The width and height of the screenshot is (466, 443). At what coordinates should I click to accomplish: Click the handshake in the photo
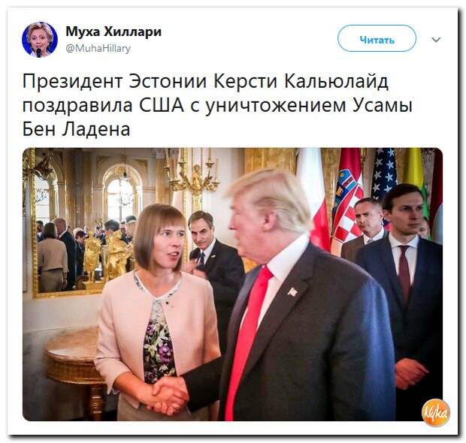(x=170, y=393)
